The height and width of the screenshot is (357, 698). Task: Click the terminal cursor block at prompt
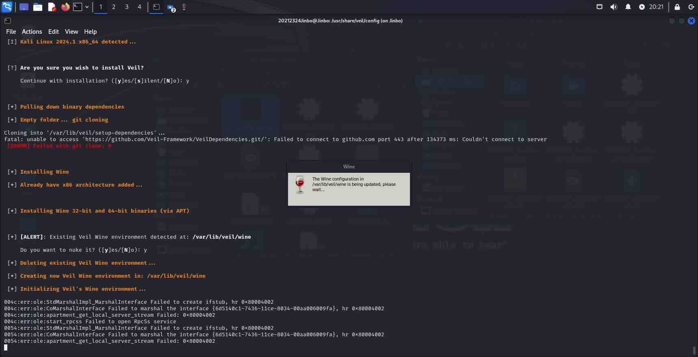click(x=6, y=348)
